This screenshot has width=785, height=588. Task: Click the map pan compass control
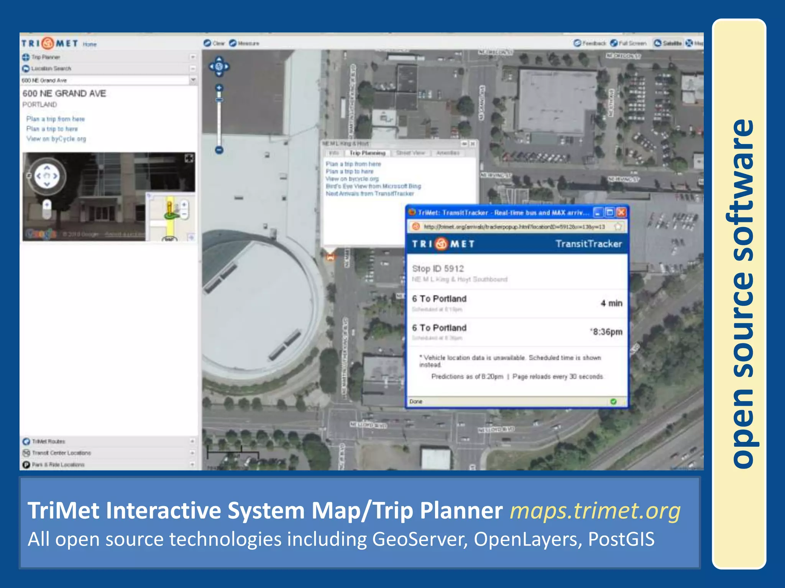[x=219, y=67]
